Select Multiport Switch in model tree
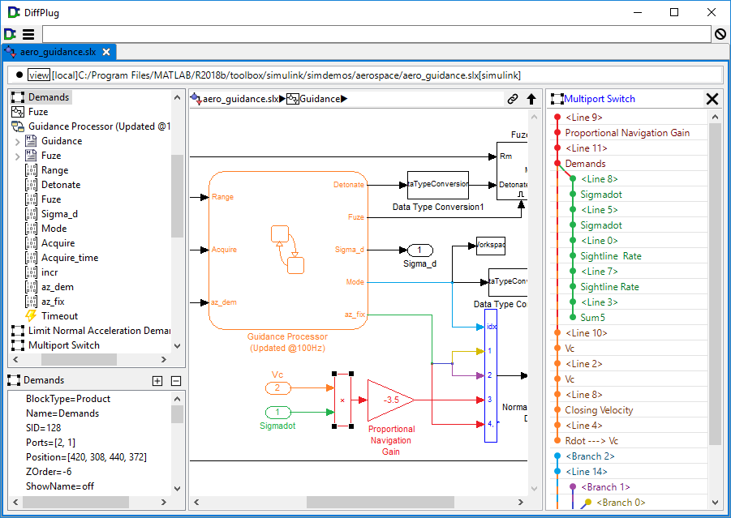 point(64,345)
